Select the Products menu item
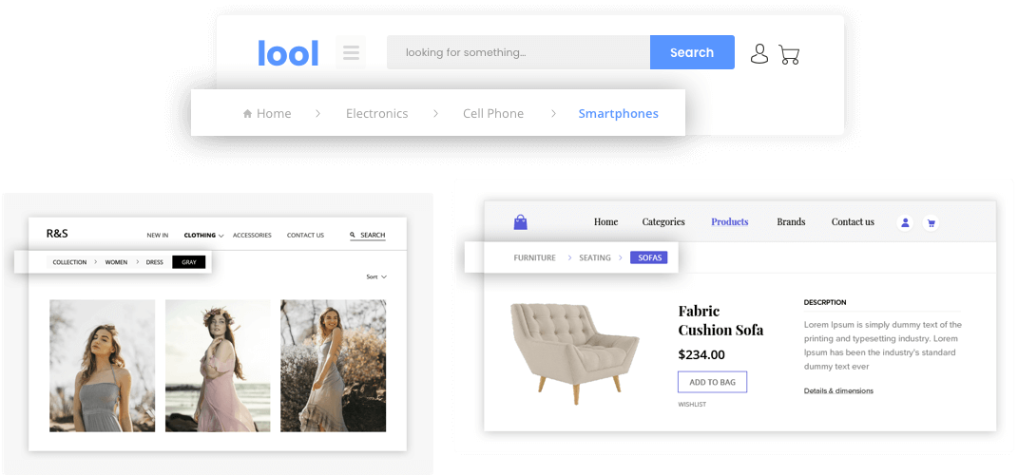The image size is (1018, 475). [729, 221]
